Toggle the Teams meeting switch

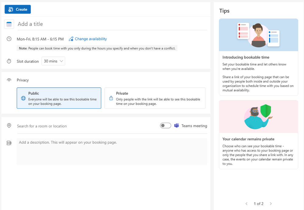tap(165, 126)
